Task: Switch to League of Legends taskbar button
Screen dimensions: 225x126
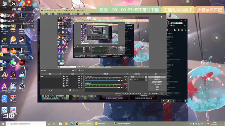Action: [122, 124]
